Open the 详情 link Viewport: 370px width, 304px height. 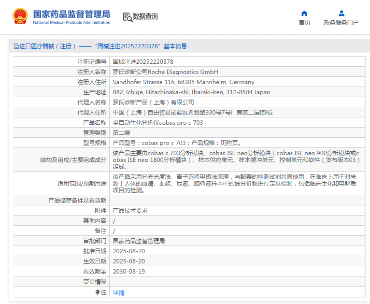pos(118,293)
